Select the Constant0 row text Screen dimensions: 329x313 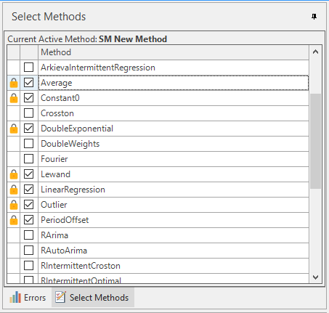pyautogui.click(x=60, y=98)
